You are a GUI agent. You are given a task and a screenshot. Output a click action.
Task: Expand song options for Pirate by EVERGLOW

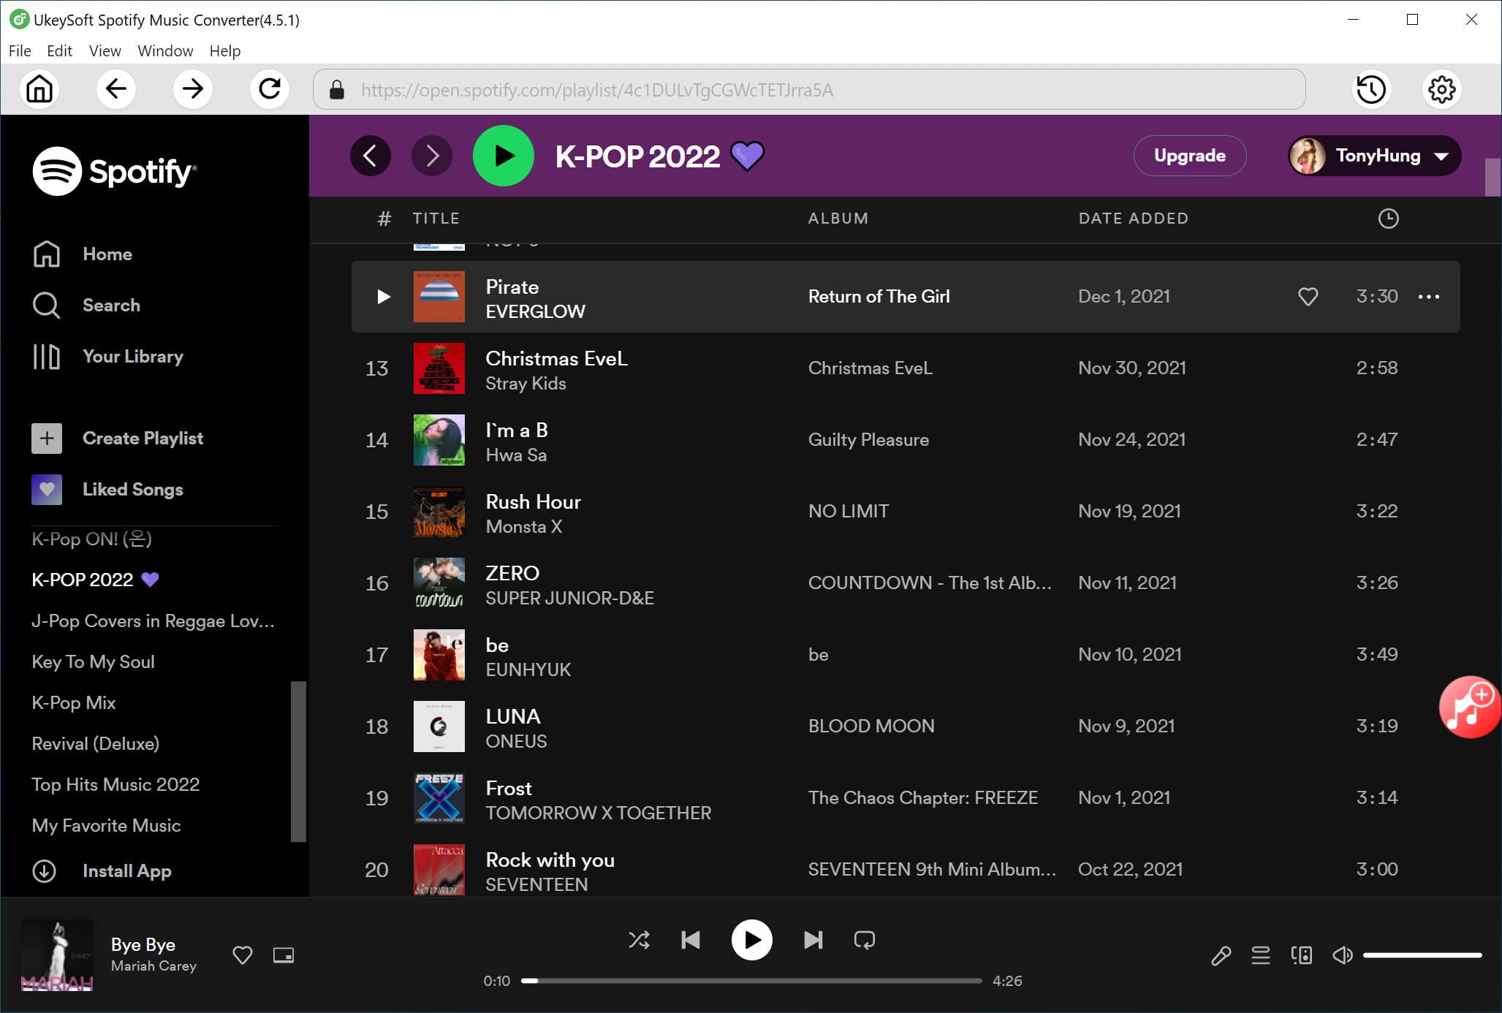click(x=1430, y=296)
